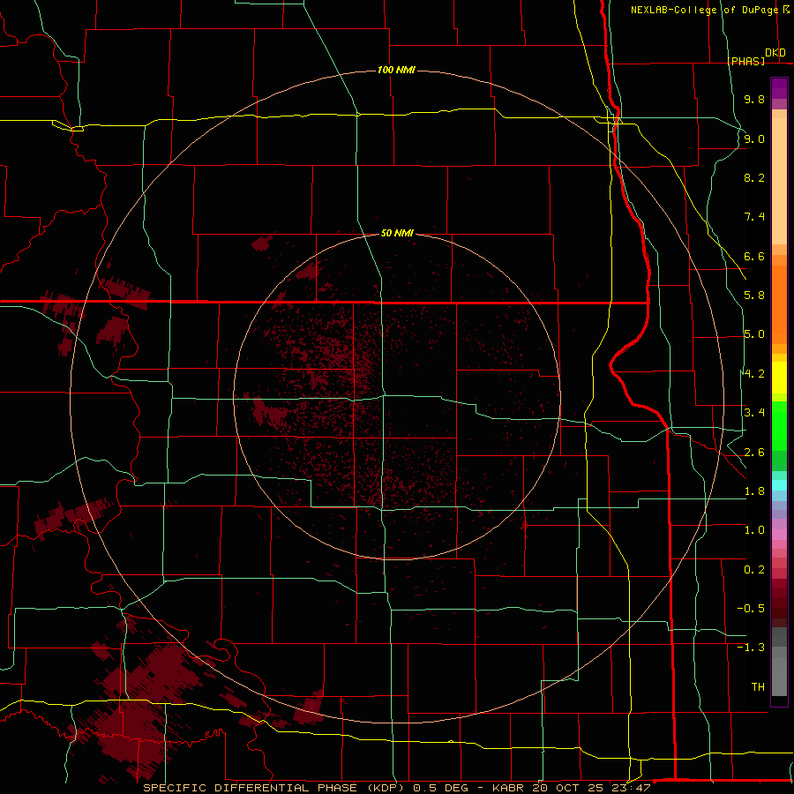Click the -0.5 value on the color scale
Viewport: 794px width, 794px height.
(751, 609)
